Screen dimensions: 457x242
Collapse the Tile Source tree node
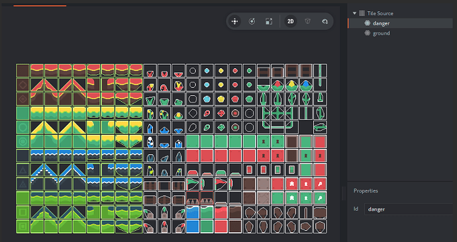pyautogui.click(x=354, y=13)
